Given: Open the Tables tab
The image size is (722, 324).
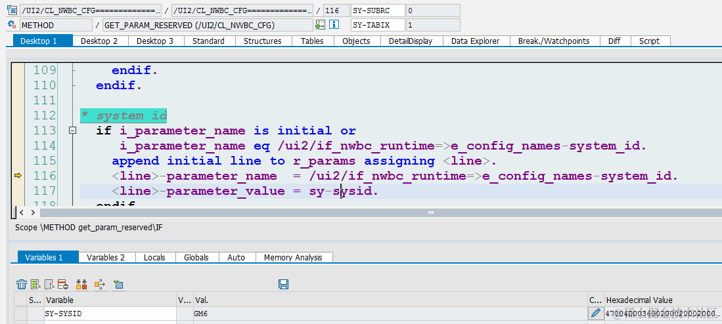Looking at the screenshot, I should (312, 41).
